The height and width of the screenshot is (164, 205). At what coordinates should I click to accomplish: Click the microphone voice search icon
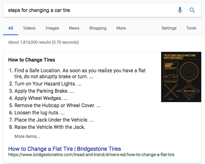180,10
